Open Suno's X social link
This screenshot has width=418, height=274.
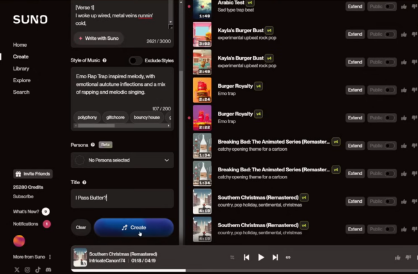click(x=17, y=270)
